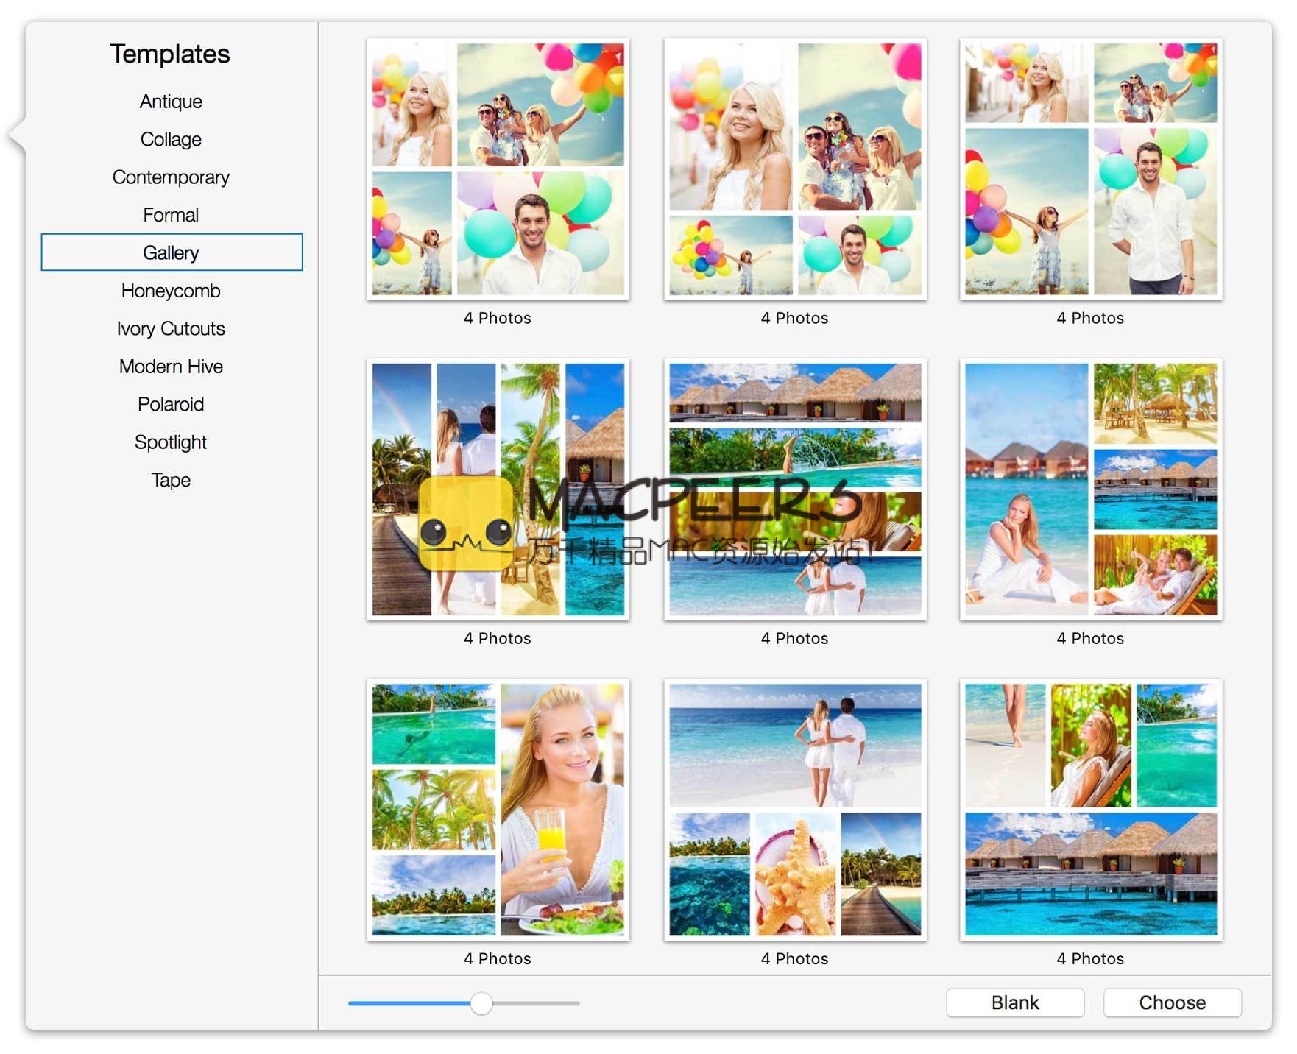Screen dimensions: 1297x1054
Task: Open the Polaroid template category
Action: pos(171,404)
